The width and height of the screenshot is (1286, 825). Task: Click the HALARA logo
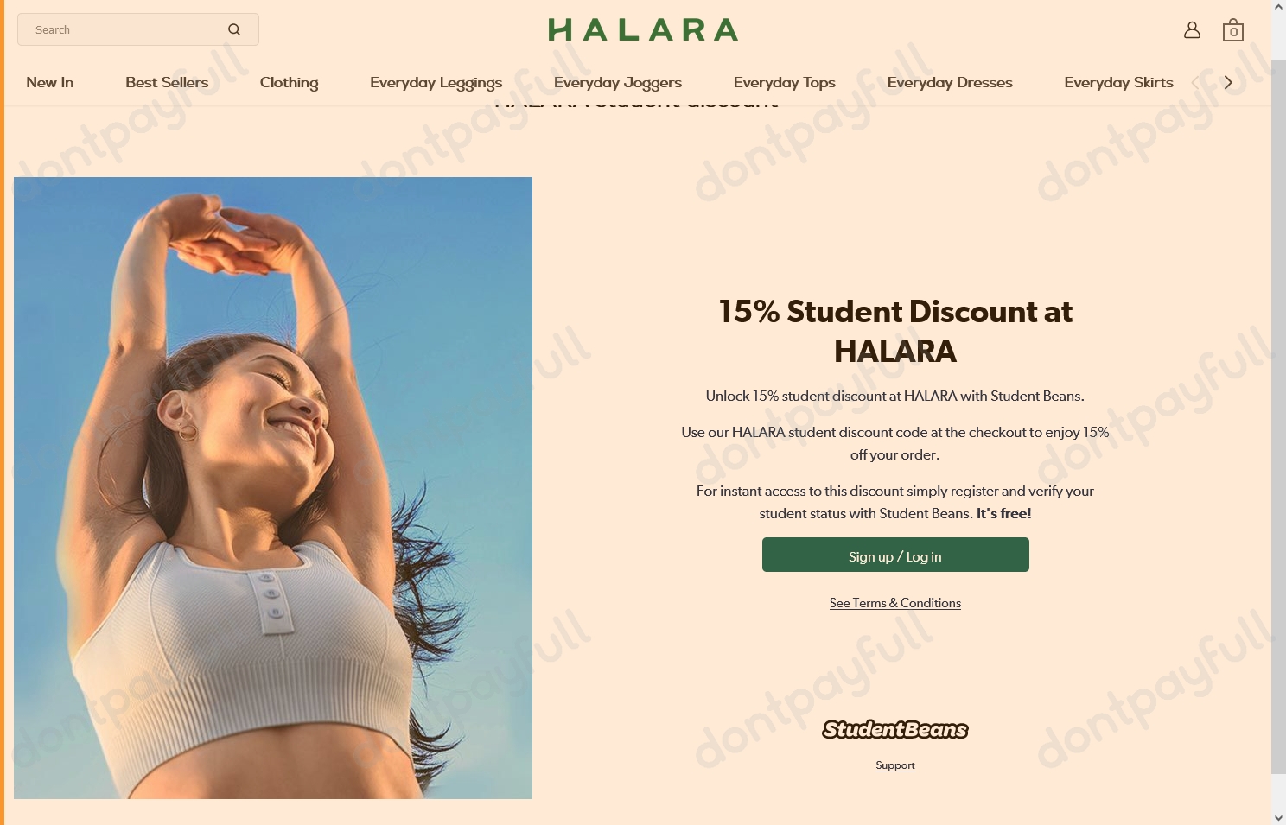[643, 30]
